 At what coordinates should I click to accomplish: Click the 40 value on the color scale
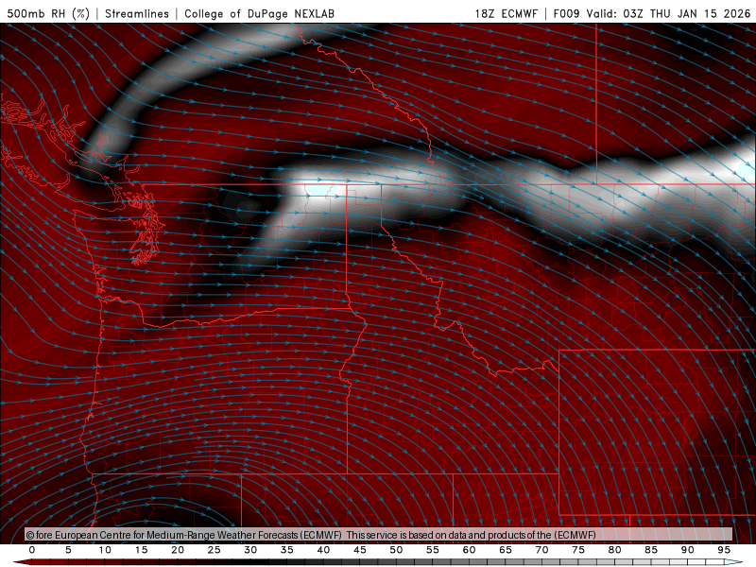(323, 550)
